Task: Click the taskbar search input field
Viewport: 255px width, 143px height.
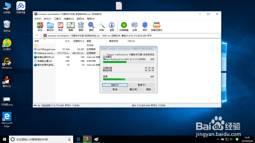Action: [x=41, y=139]
